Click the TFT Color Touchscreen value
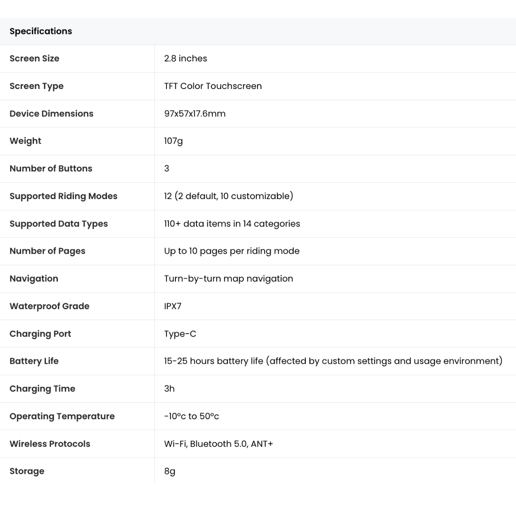516x516 pixels. coord(213,86)
